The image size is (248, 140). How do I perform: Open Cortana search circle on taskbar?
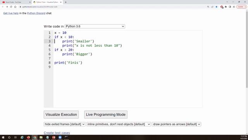tap(9, 137)
